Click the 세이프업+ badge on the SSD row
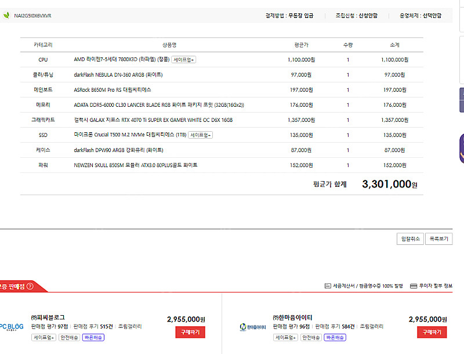The height and width of the screenshot is (354, 464). (x=200, y=135)
